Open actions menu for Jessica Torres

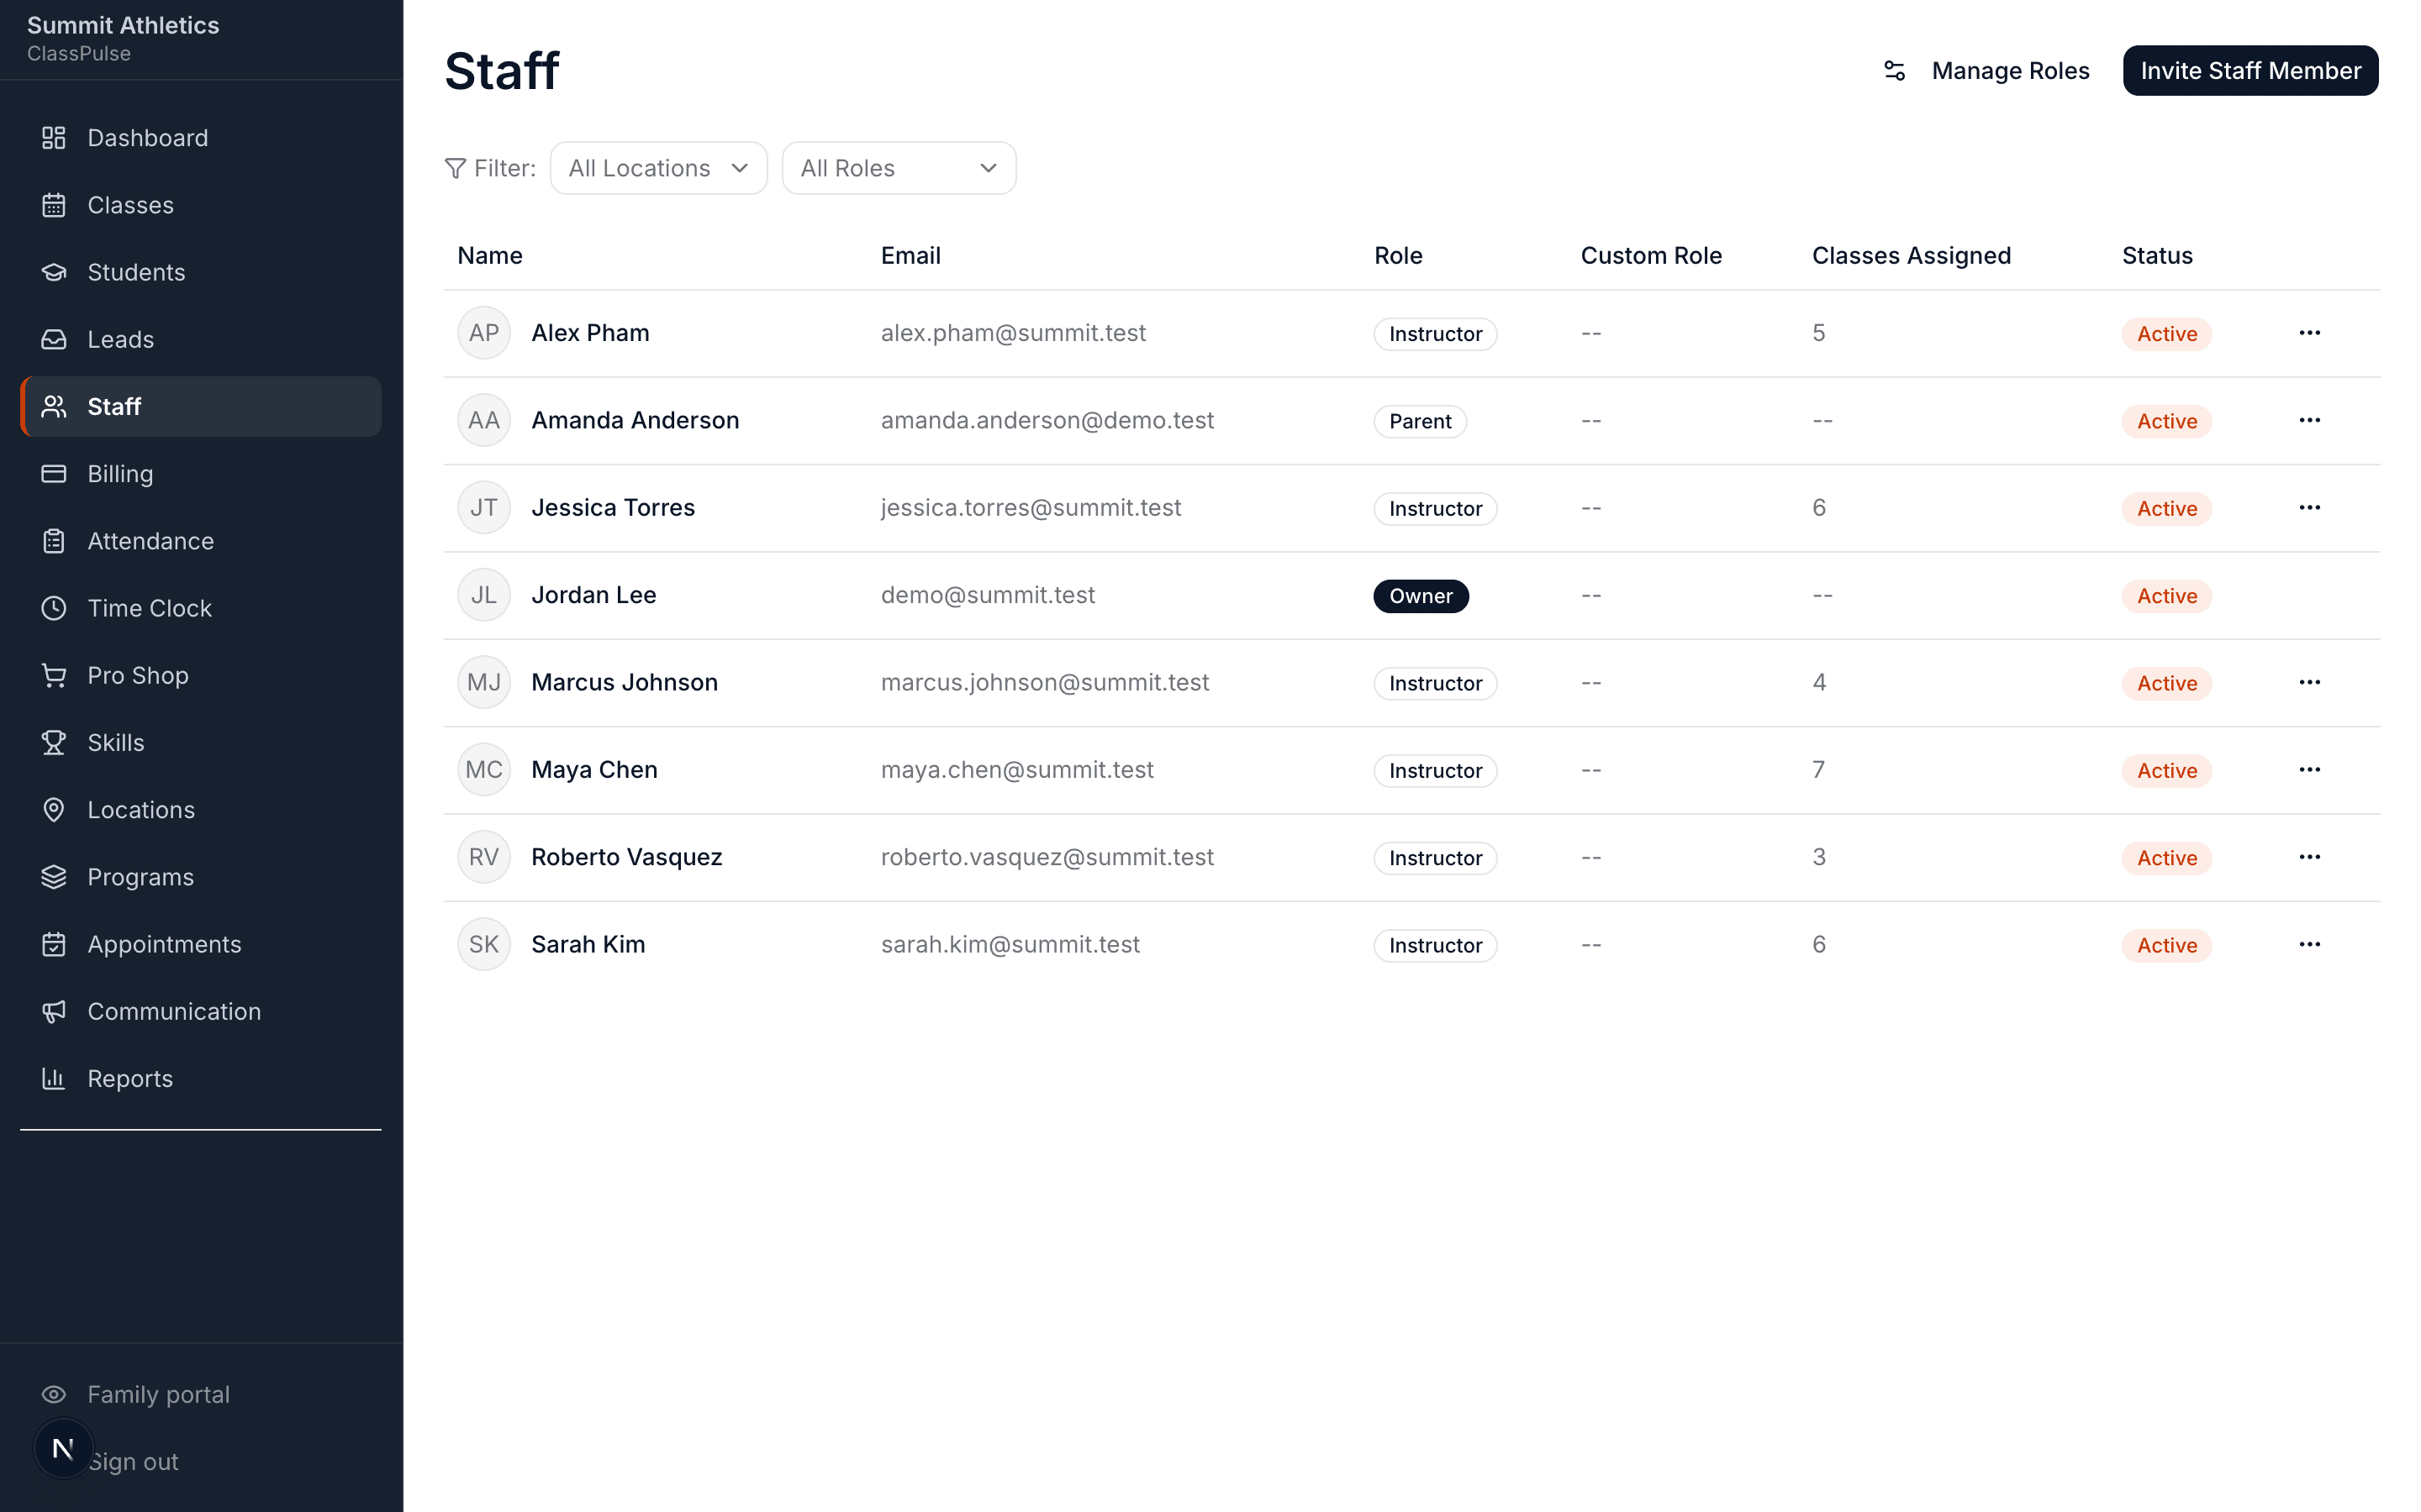coord(2309,507)
